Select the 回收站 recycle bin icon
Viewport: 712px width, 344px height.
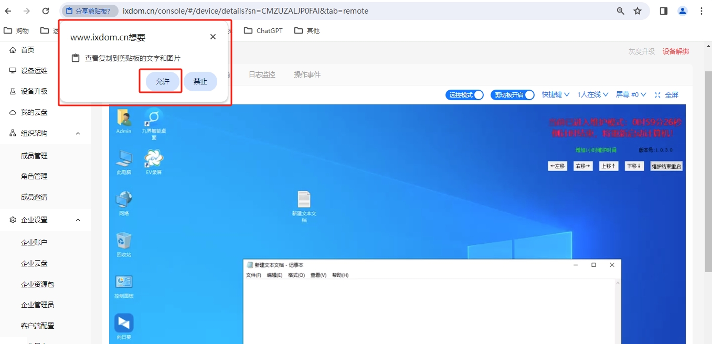(x=124, y=245)
